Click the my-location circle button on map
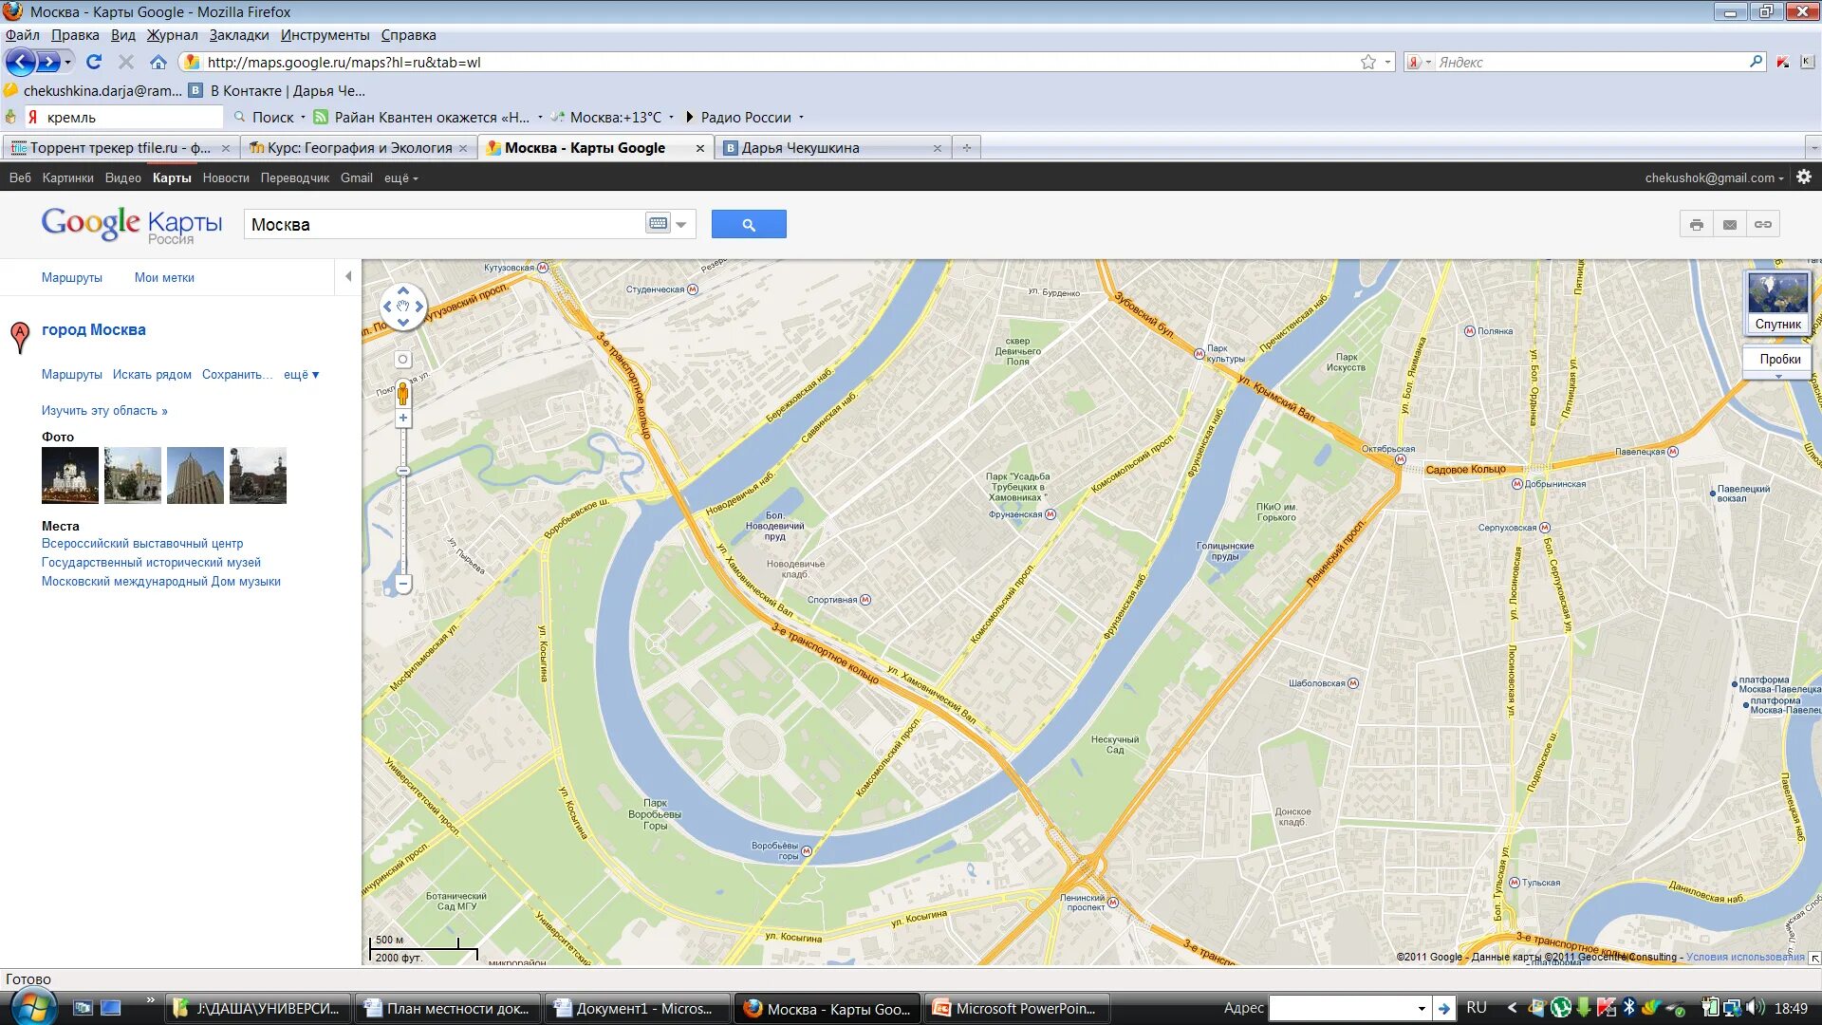Screen dimensions: 1822x1025 click(403, 360)
